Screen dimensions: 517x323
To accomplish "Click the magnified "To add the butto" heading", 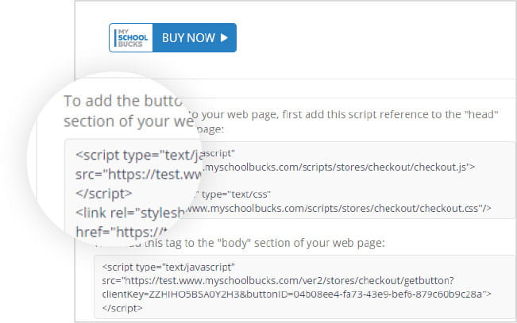I will click(x=123, y=101).
